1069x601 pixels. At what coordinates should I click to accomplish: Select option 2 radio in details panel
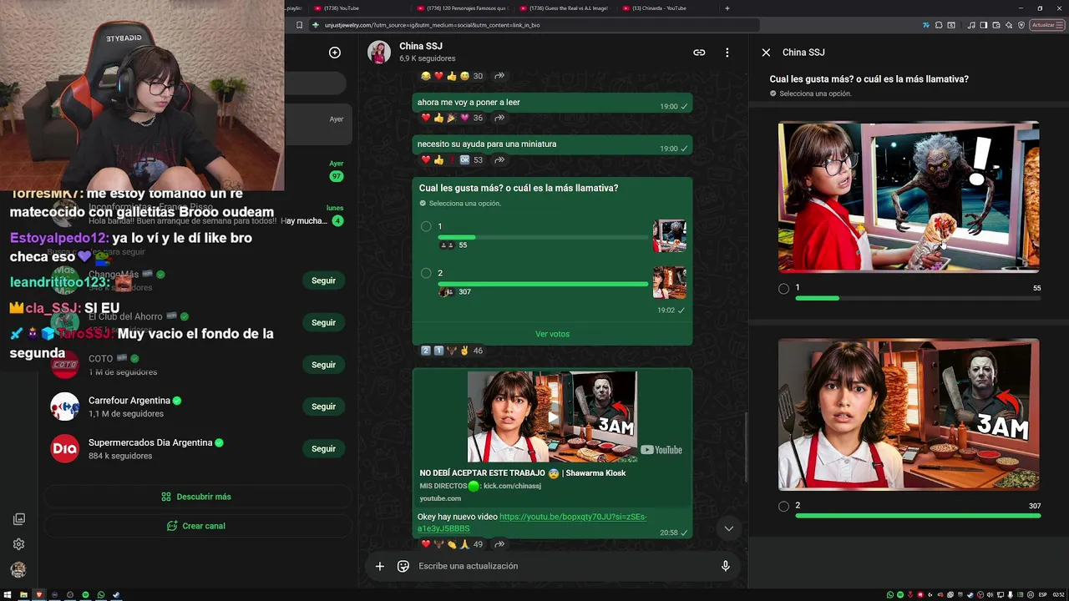point(783,506)
